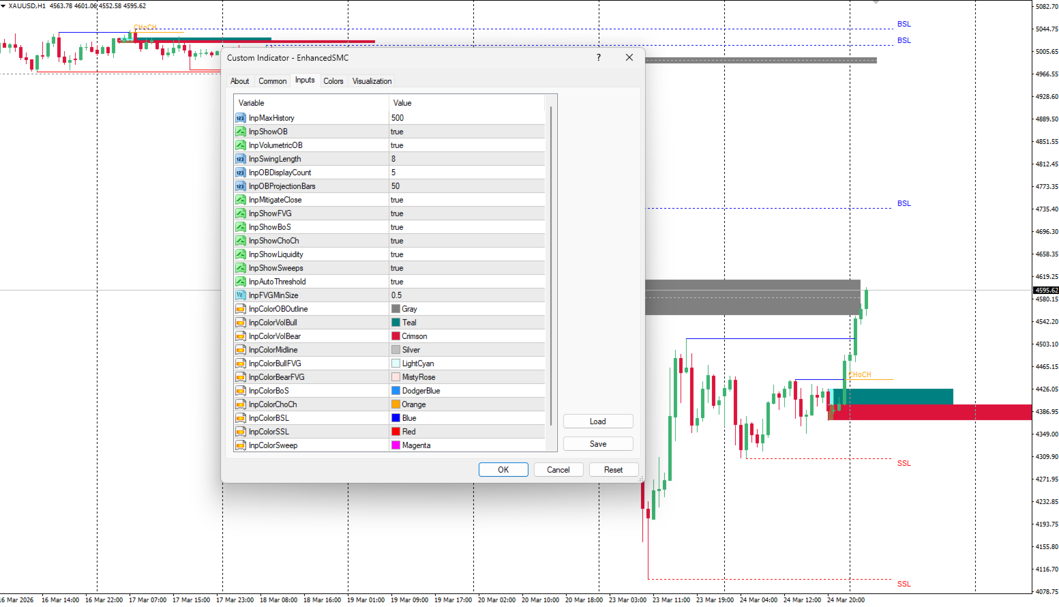
Task: Click the color icon beside InpColorBSL
Action: point(241,418)
